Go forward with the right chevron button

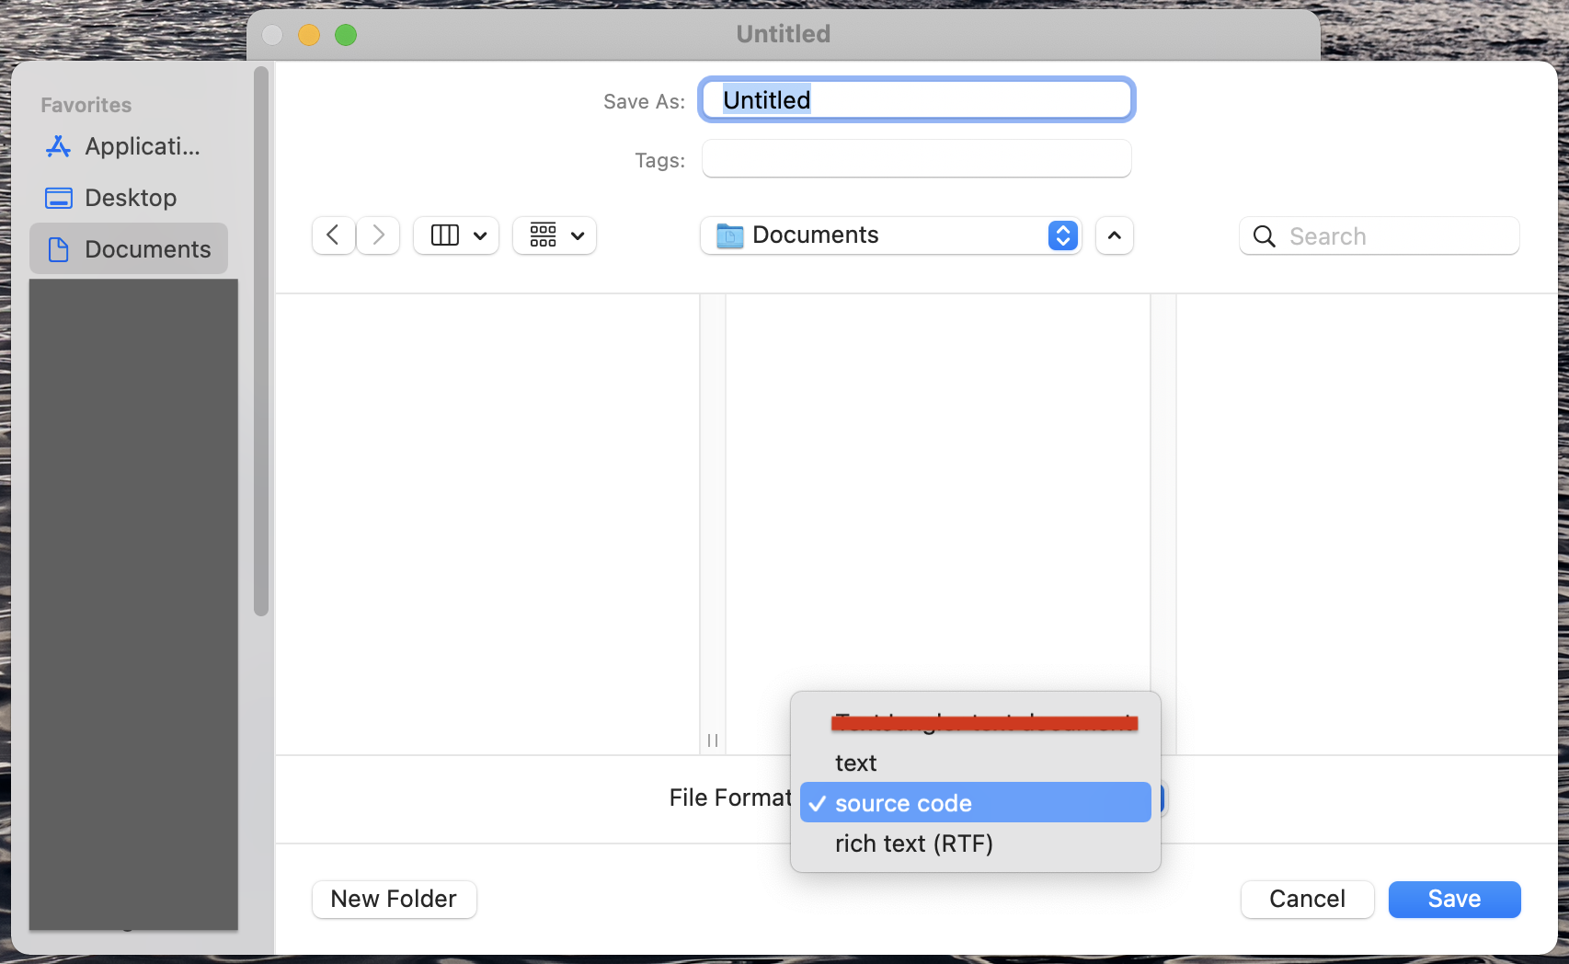pyautogui.click(x=378, y=235)
